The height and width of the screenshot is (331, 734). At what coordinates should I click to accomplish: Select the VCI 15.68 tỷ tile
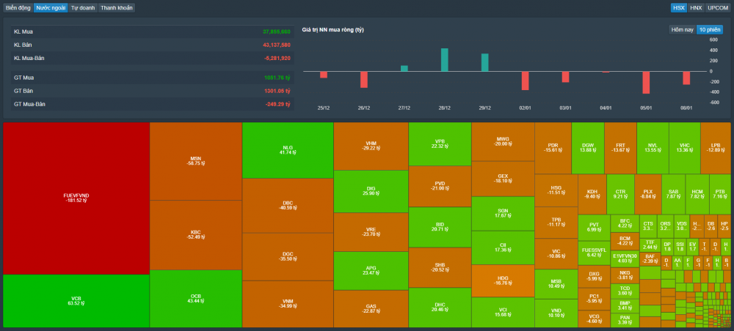point(503,312)
